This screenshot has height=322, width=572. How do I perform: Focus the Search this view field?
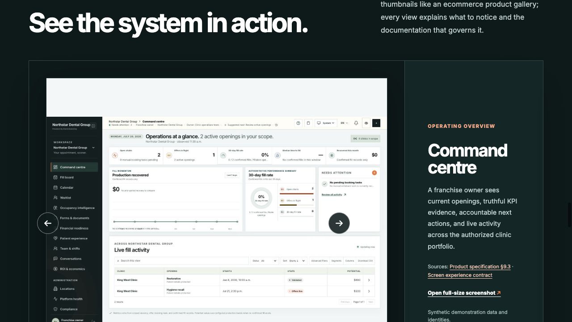click(181, 261)
